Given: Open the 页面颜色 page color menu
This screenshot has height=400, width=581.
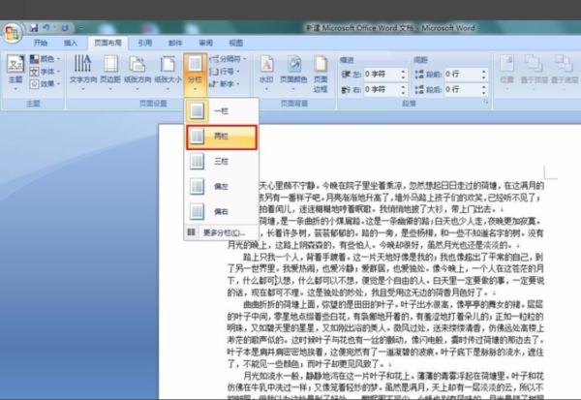Looking at the screenshot, I should coord(293,73).
